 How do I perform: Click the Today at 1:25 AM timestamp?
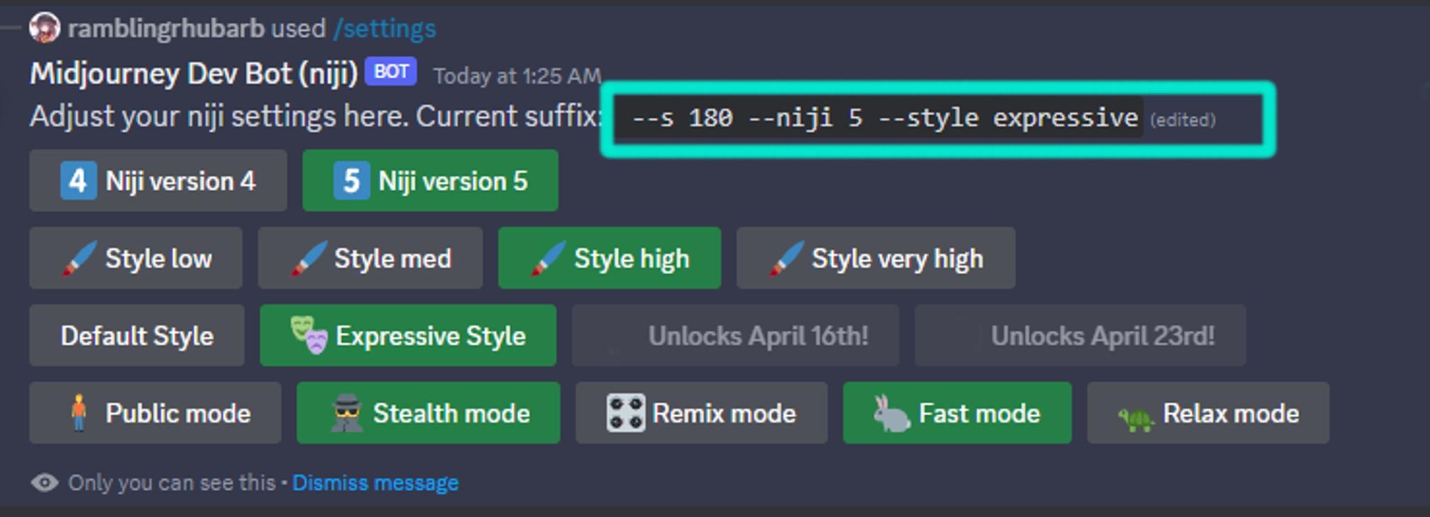tap(517, 75)
